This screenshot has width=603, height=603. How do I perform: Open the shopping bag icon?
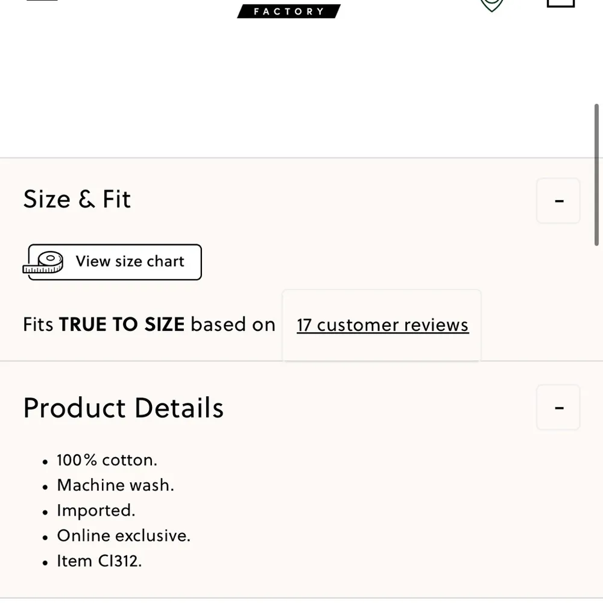(560, 3)
